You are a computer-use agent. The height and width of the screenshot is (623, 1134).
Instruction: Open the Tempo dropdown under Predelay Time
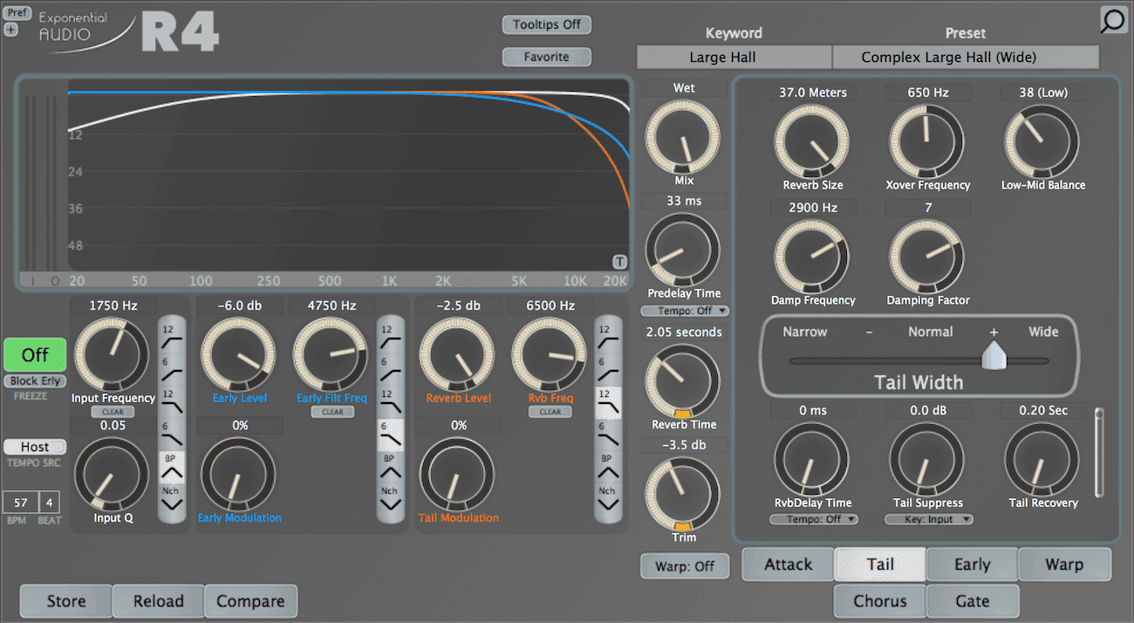click(685, 311)
